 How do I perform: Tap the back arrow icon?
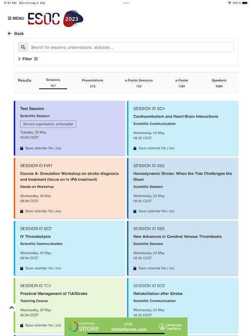point(10,34)
